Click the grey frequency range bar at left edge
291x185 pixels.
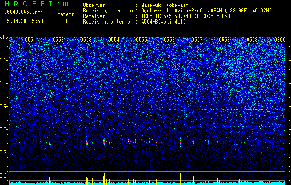coord(9,144)
